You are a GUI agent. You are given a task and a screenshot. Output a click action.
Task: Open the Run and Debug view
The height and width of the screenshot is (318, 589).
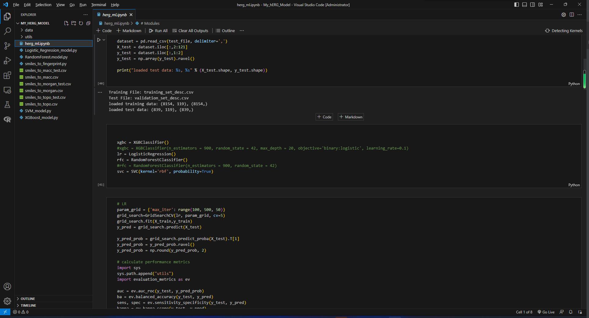7,61
